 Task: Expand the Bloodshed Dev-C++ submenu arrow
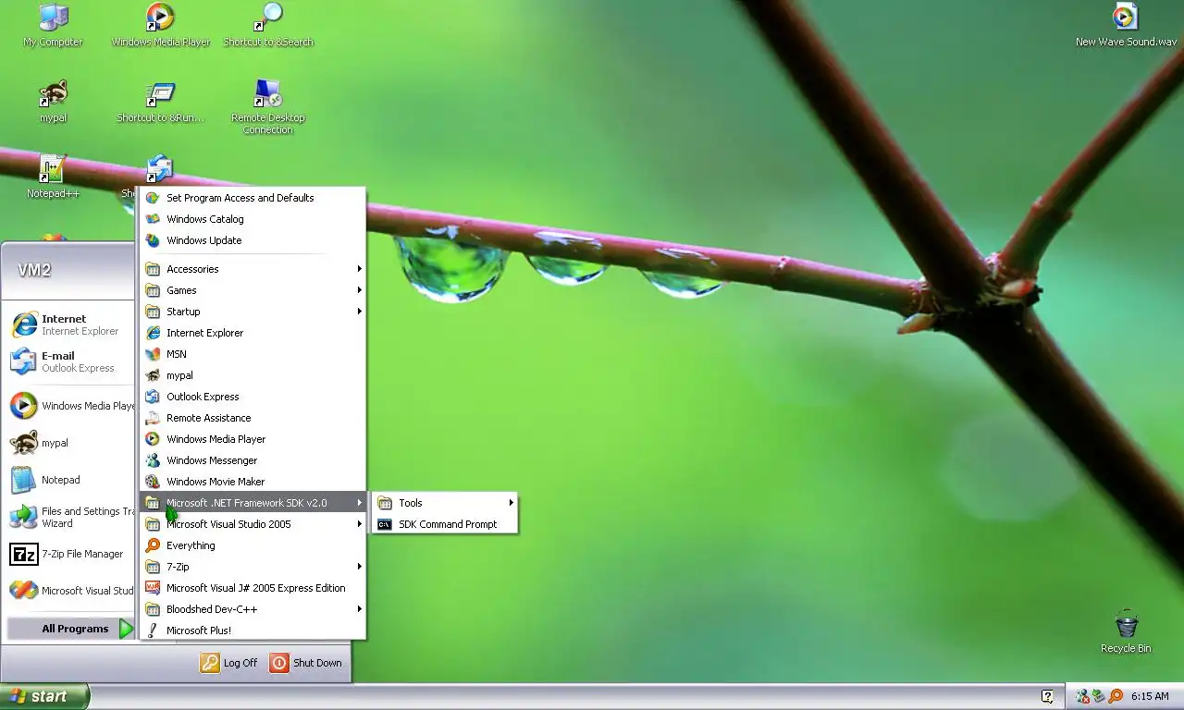tap(359, 609)
